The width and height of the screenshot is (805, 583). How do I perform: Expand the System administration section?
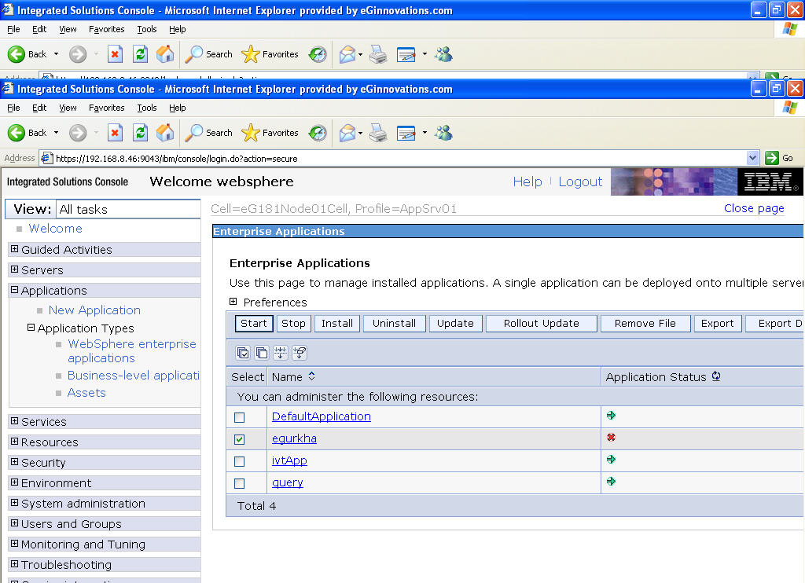14,503
